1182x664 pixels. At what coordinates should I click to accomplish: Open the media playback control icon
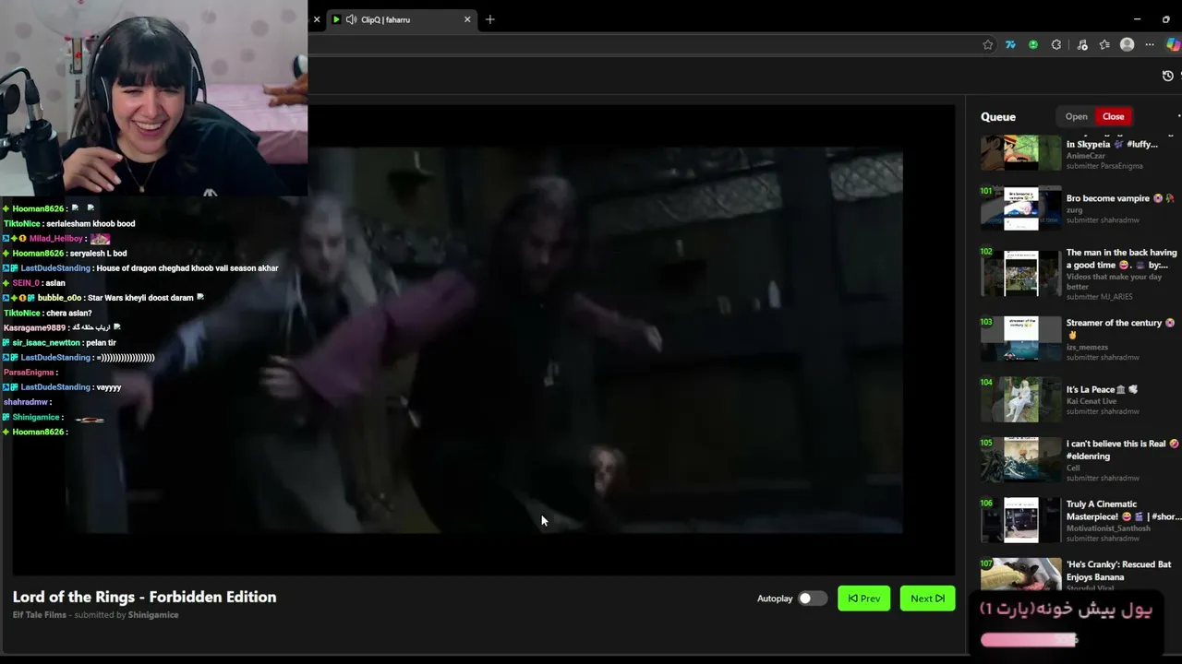[1082, 44]
